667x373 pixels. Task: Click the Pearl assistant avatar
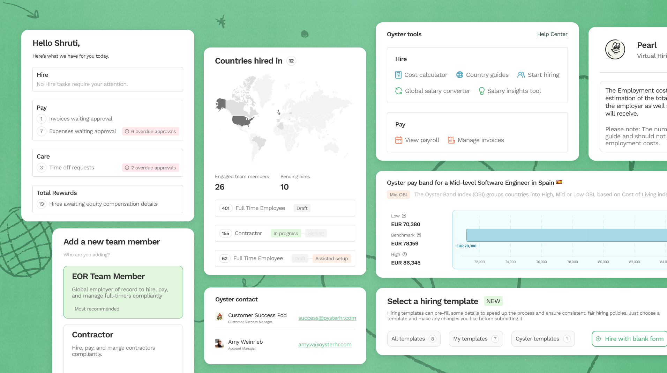pos(615,50)
